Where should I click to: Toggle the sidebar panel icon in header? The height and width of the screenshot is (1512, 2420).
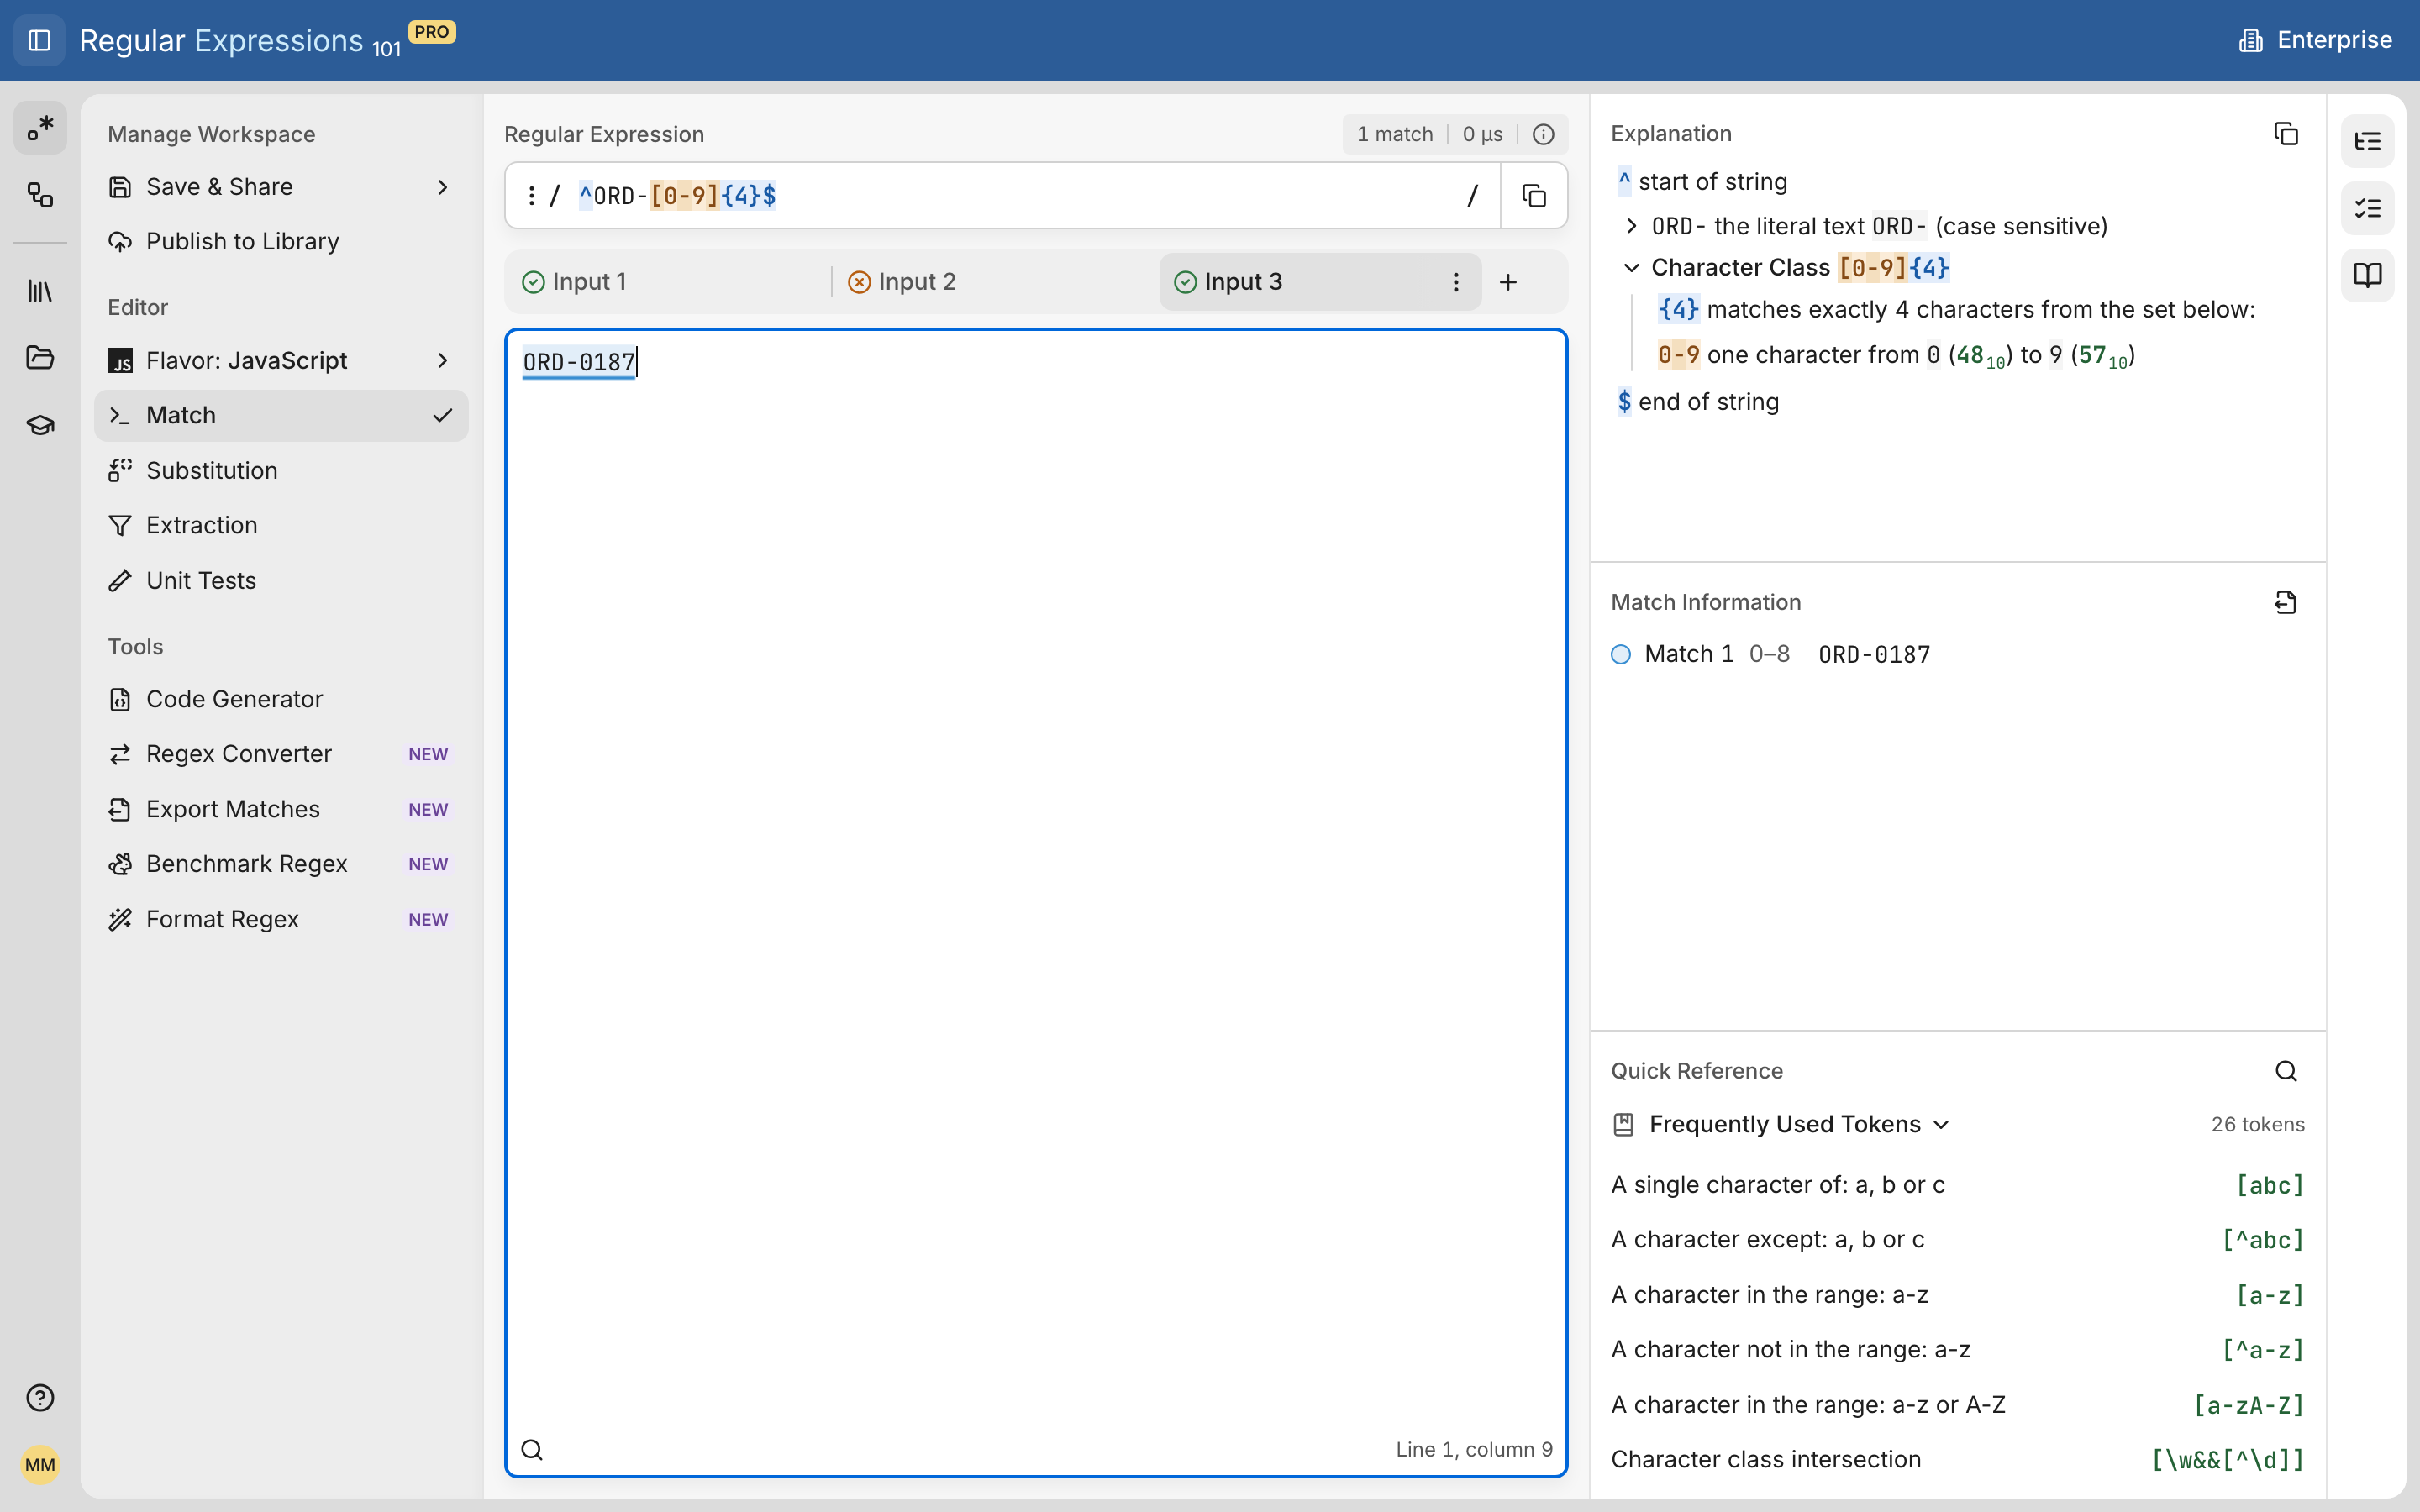pos(39,40)
